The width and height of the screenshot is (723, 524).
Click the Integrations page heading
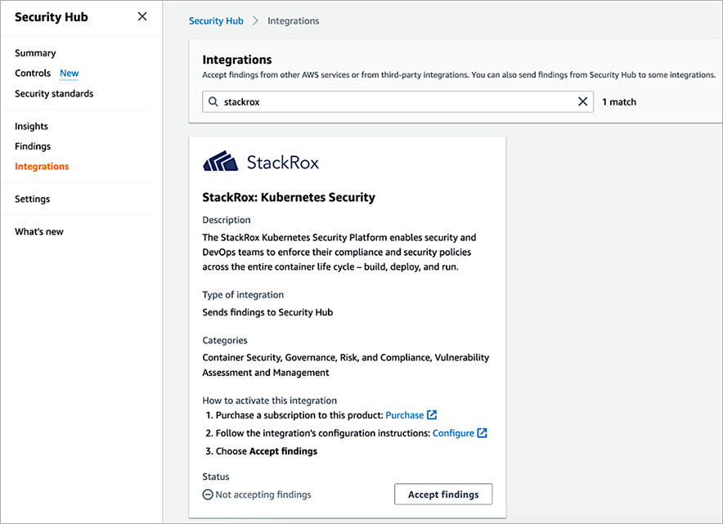click(x=237, y=60)
